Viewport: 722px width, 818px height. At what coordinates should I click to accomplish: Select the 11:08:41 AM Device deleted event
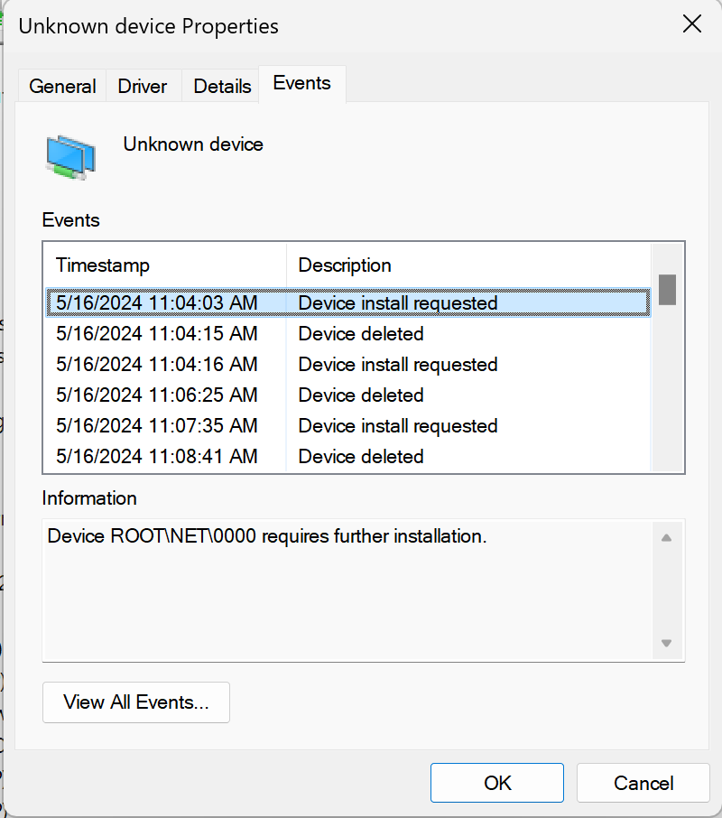pos(347,457)
